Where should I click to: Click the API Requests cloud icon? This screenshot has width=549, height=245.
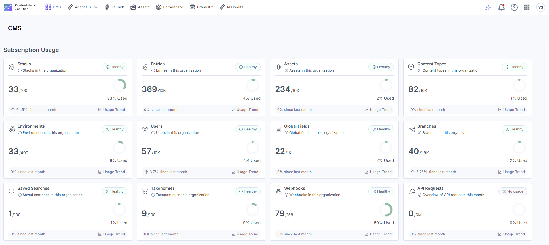tap(412, 191)
